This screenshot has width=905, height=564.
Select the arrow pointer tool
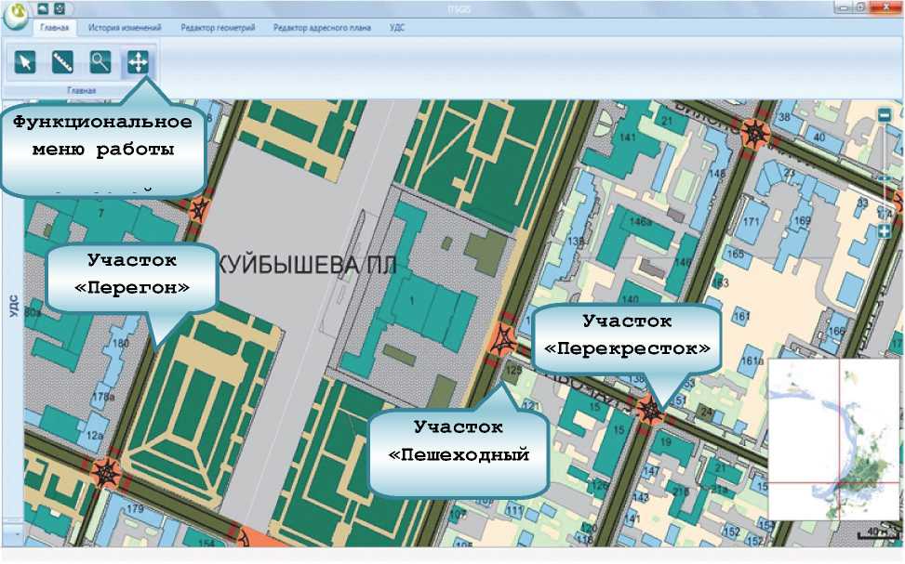25,62
